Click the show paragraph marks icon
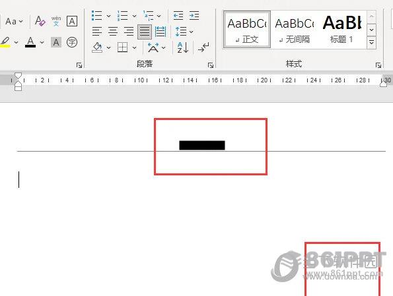Screen dimensions: 393x296 pos(203,47)
